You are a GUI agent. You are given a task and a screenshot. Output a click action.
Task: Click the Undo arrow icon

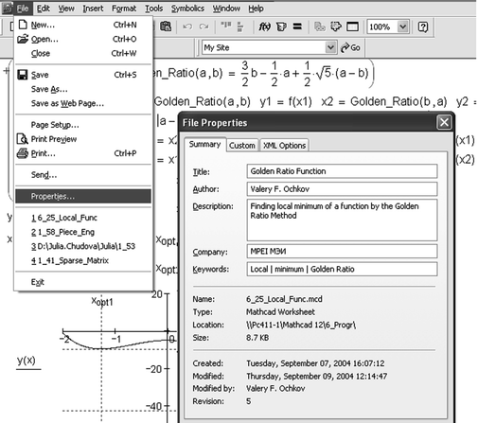187,26
